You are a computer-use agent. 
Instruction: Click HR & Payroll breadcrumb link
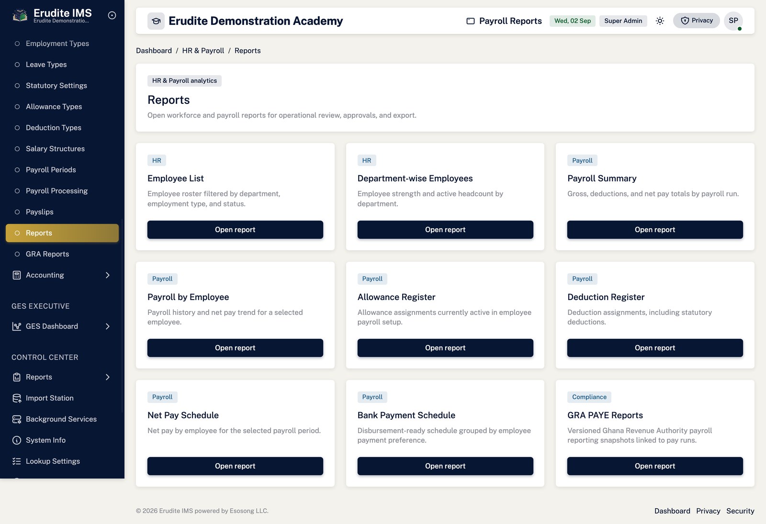coord(203,51)
